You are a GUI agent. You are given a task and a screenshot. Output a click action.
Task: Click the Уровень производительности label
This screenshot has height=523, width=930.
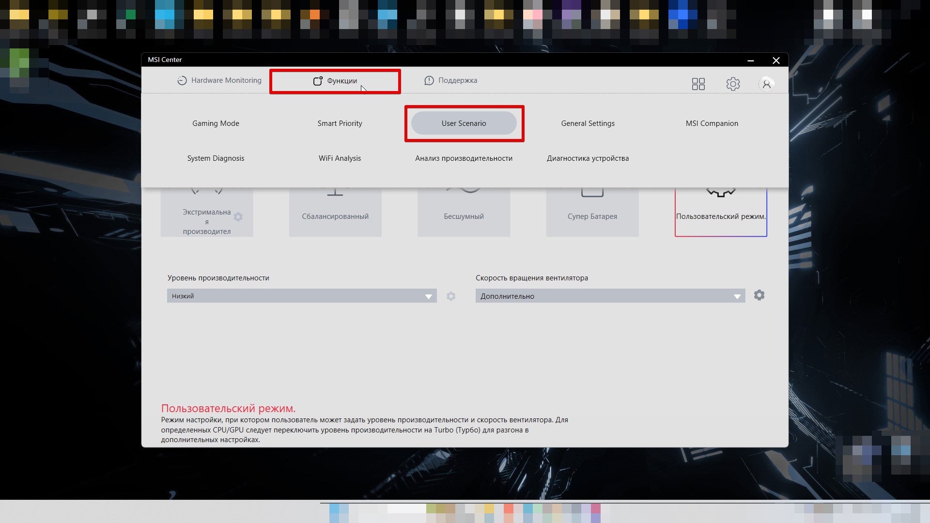pos(218,278)
